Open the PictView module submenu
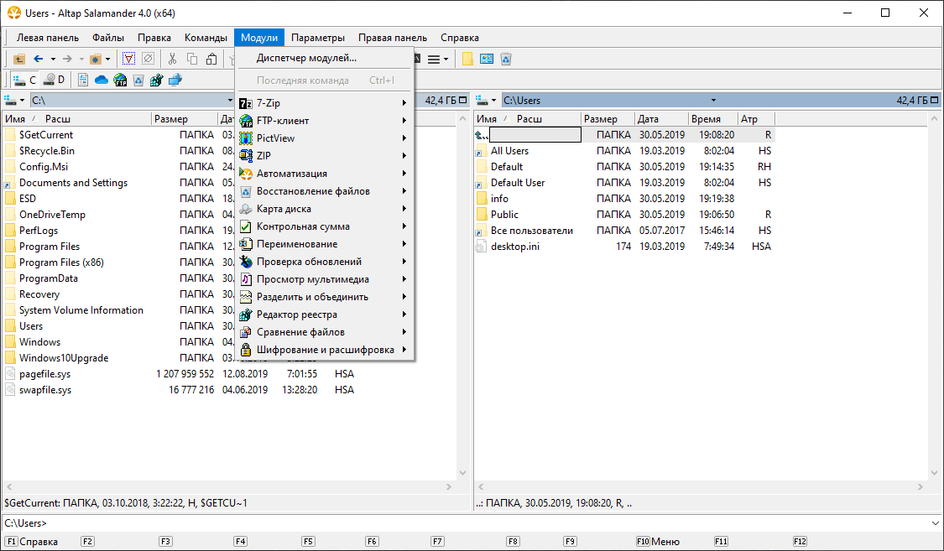This screenshot has width=944, height=551. 325,138
